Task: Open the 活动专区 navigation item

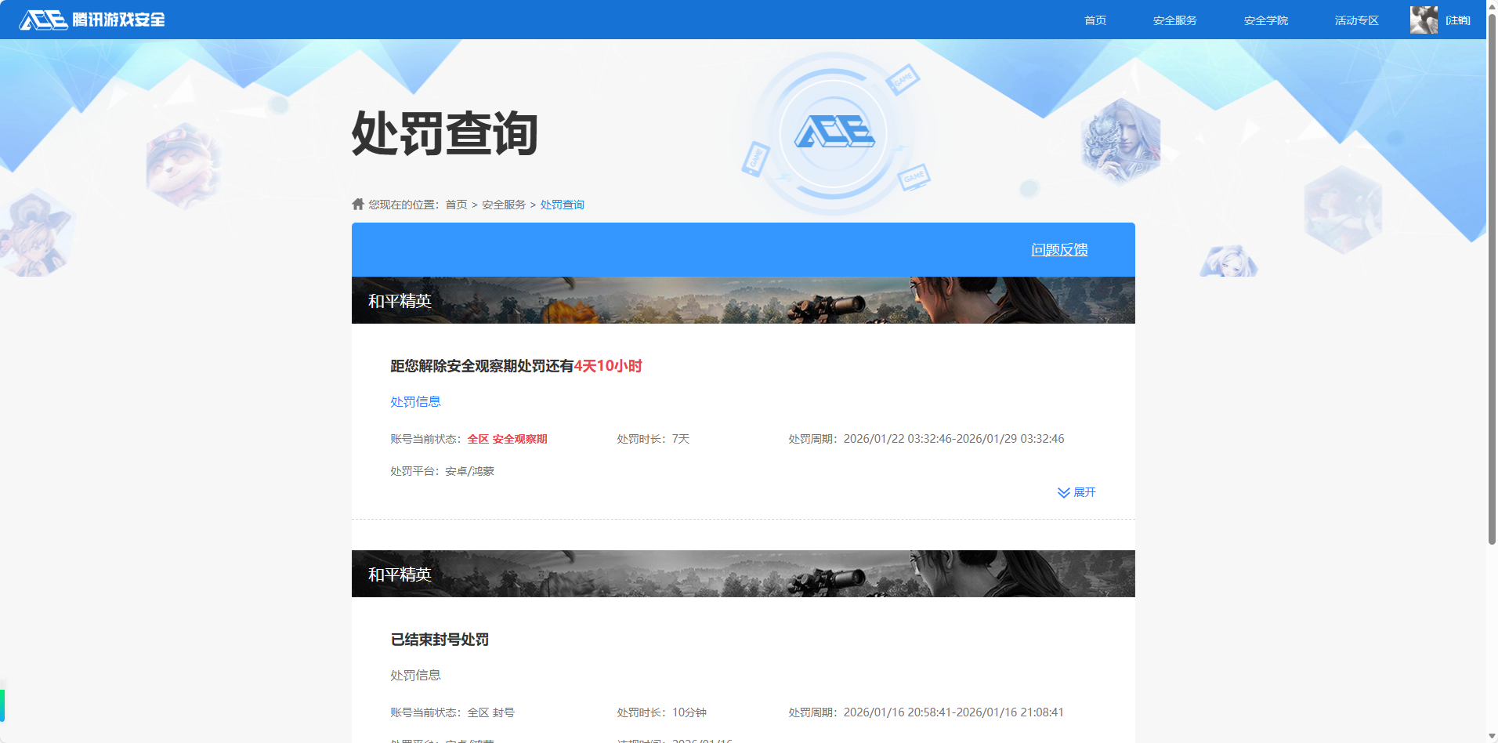Action: pos(1356,20)
